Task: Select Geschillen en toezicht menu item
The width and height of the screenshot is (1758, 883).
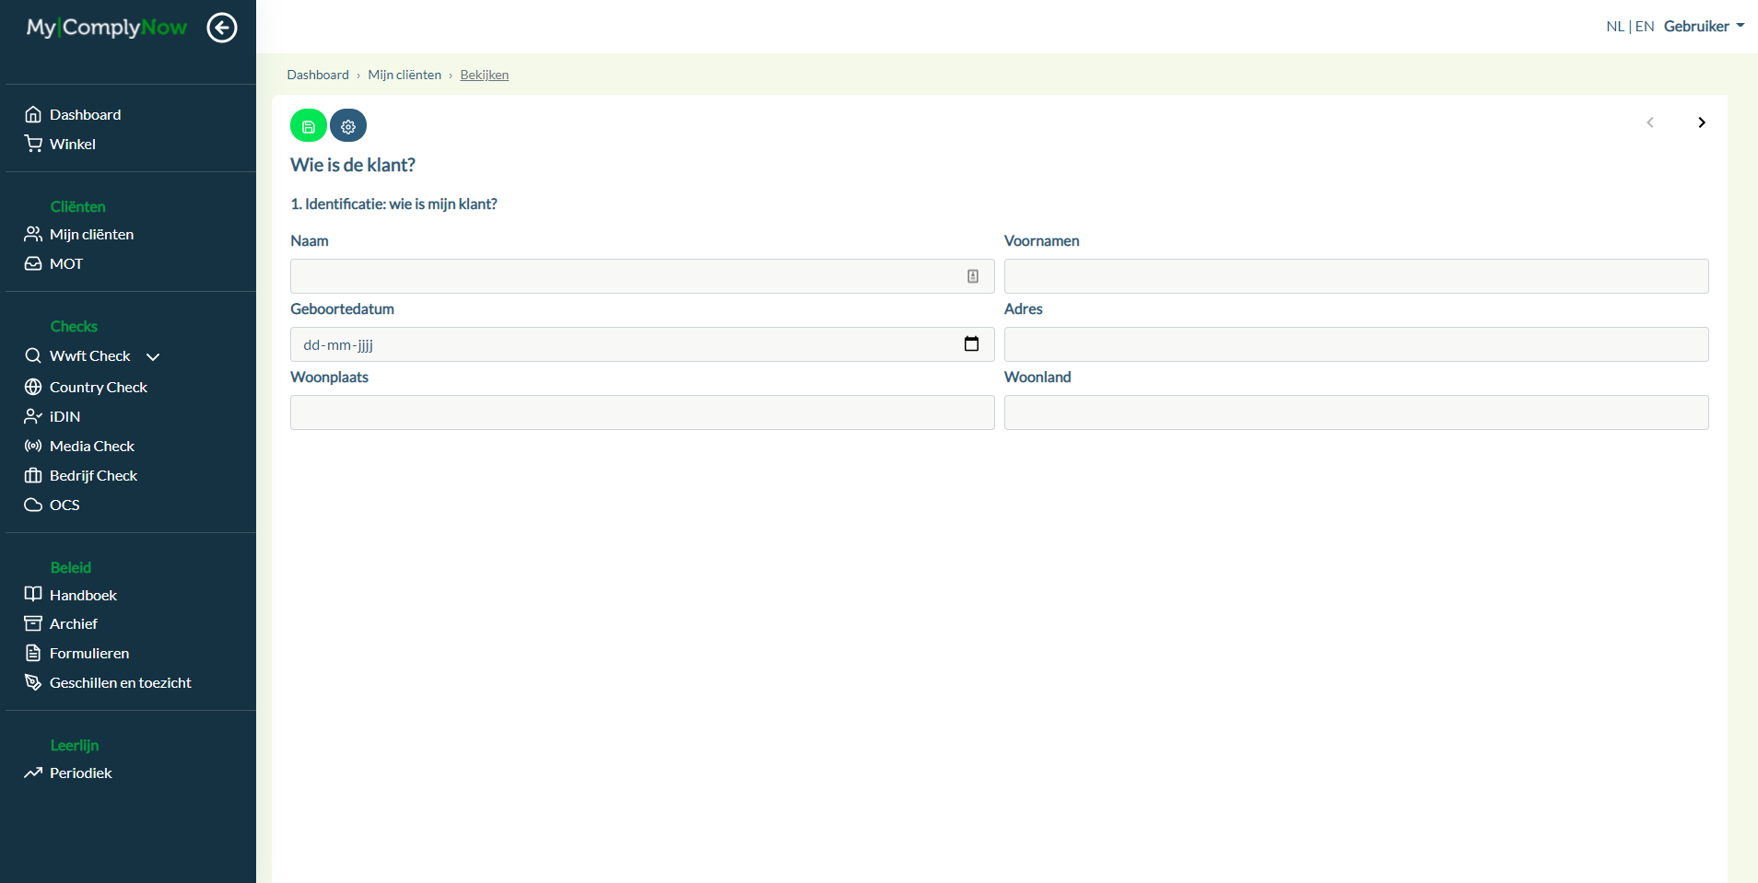Action: pos(120,682)
